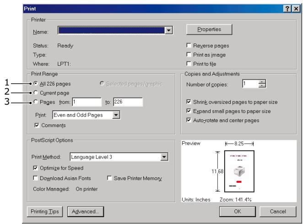This screenshot has height=224, width=303.
Task: Increase number of copies with up arrow
Action: tap(262, 82)
